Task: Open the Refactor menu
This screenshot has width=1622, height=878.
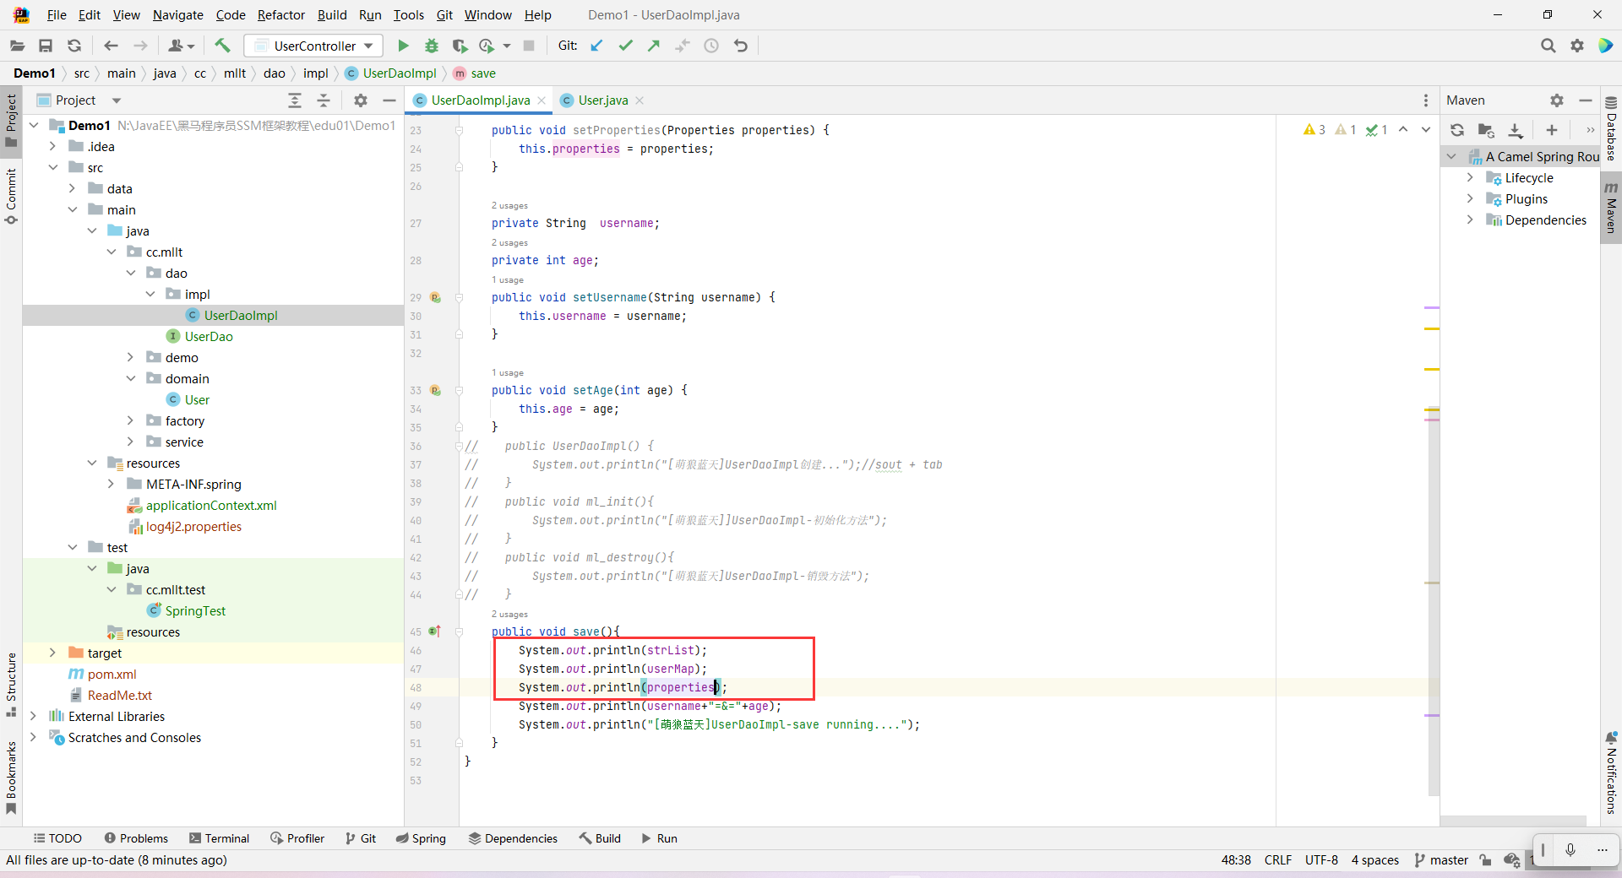Action: click(x=280, y=15)
